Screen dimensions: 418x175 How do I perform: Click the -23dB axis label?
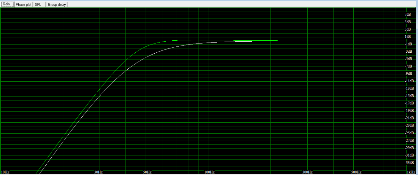tap(409, 126)
